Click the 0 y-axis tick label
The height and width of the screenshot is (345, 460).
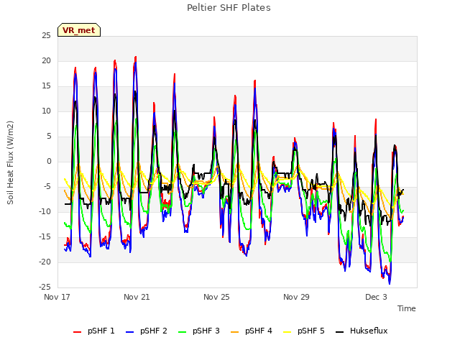(49, 161)
